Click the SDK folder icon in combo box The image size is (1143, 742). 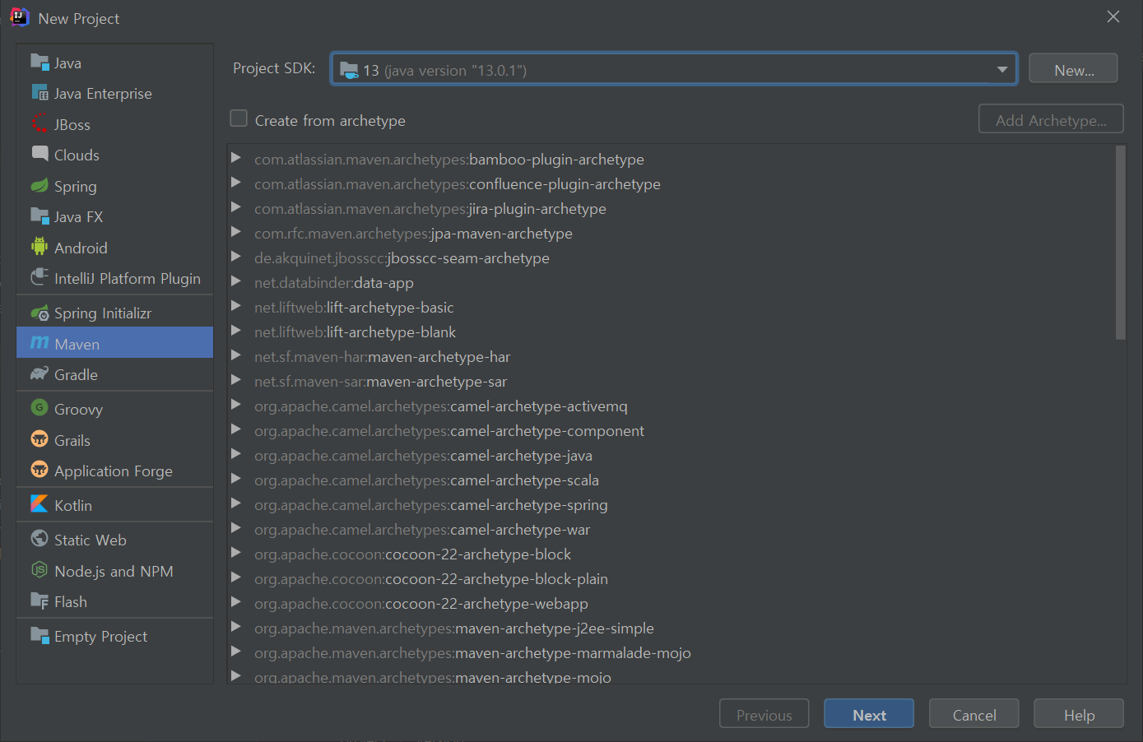coord(349,70)
